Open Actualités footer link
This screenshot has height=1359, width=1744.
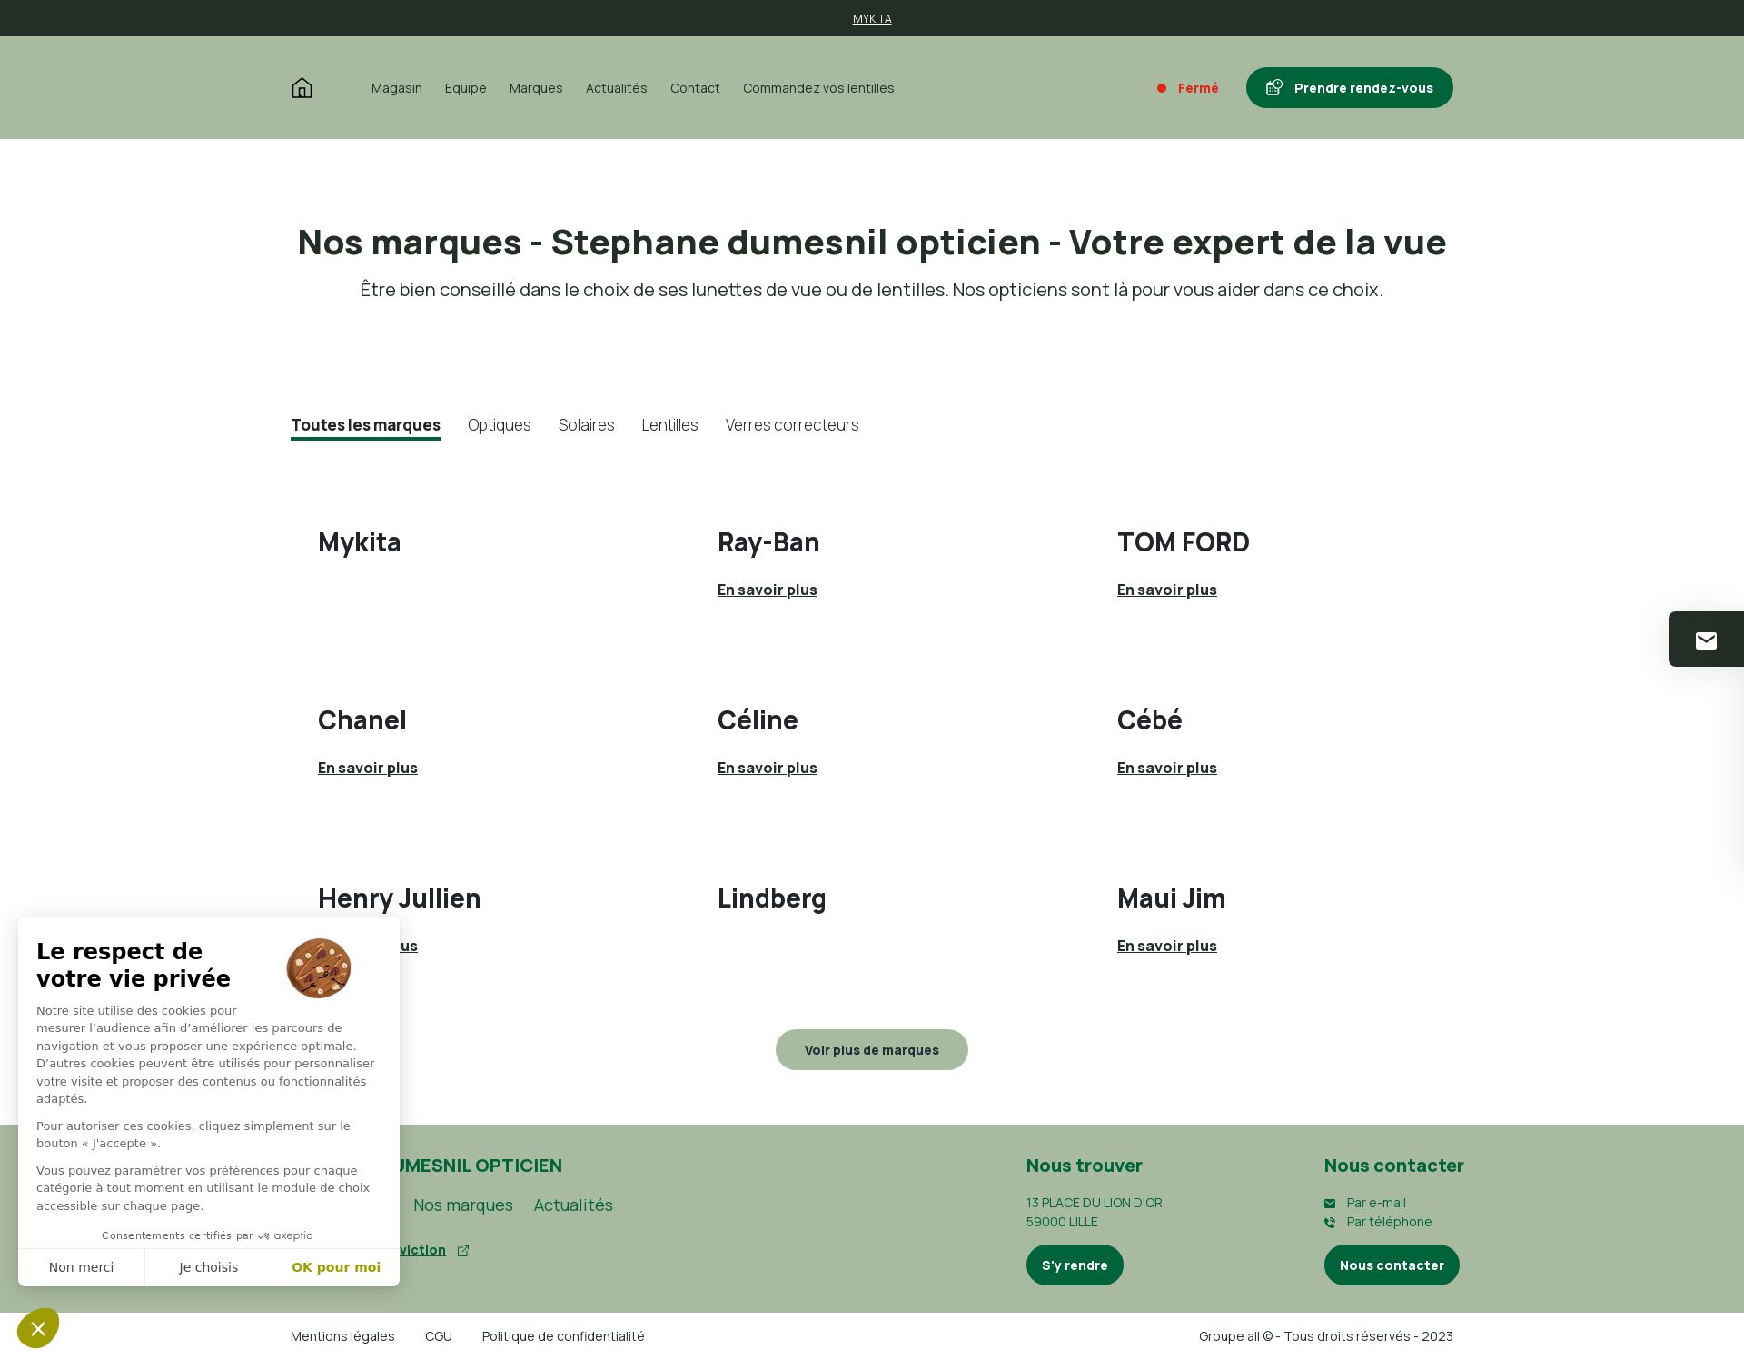573,1205
